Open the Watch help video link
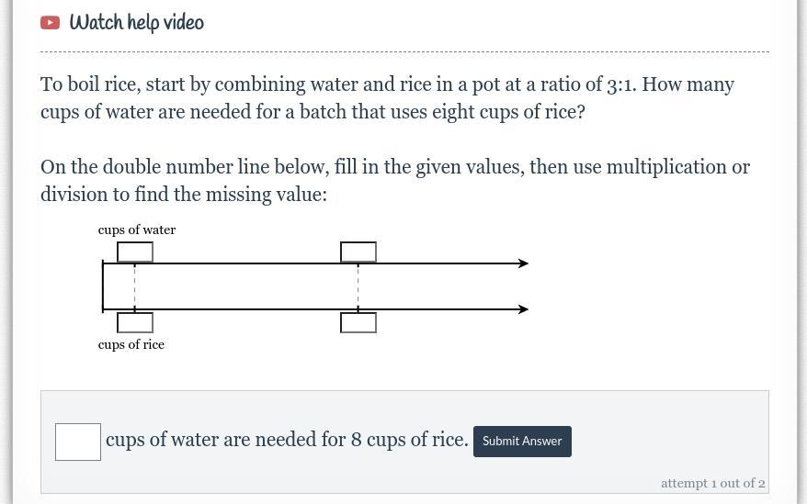The height and width of the screenshot is (504, 807). [x=136, y=24]
